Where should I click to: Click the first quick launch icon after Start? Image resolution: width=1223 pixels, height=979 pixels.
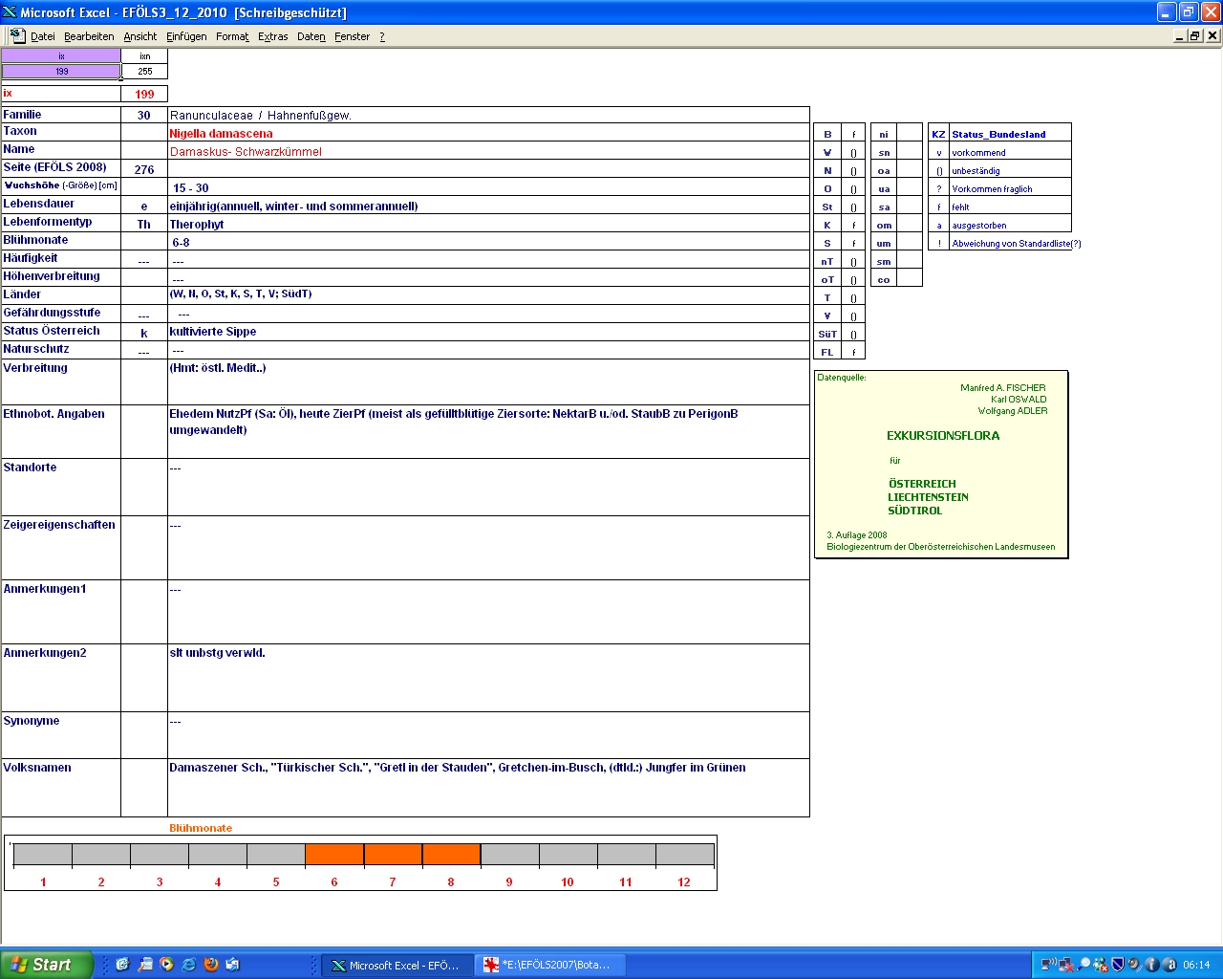pos(122,965)
